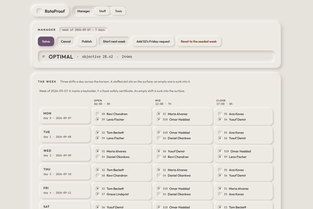Click K badge beside Lena Fischer Monday open
Image resolution: width=313 pixels, height=209 pixels.
pyautogui.click(x=97, y=119)
